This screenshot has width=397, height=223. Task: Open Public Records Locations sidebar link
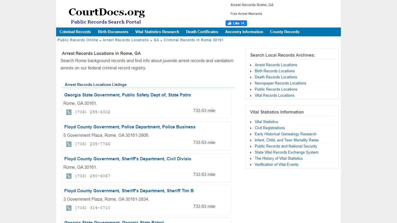coord(276,89)
